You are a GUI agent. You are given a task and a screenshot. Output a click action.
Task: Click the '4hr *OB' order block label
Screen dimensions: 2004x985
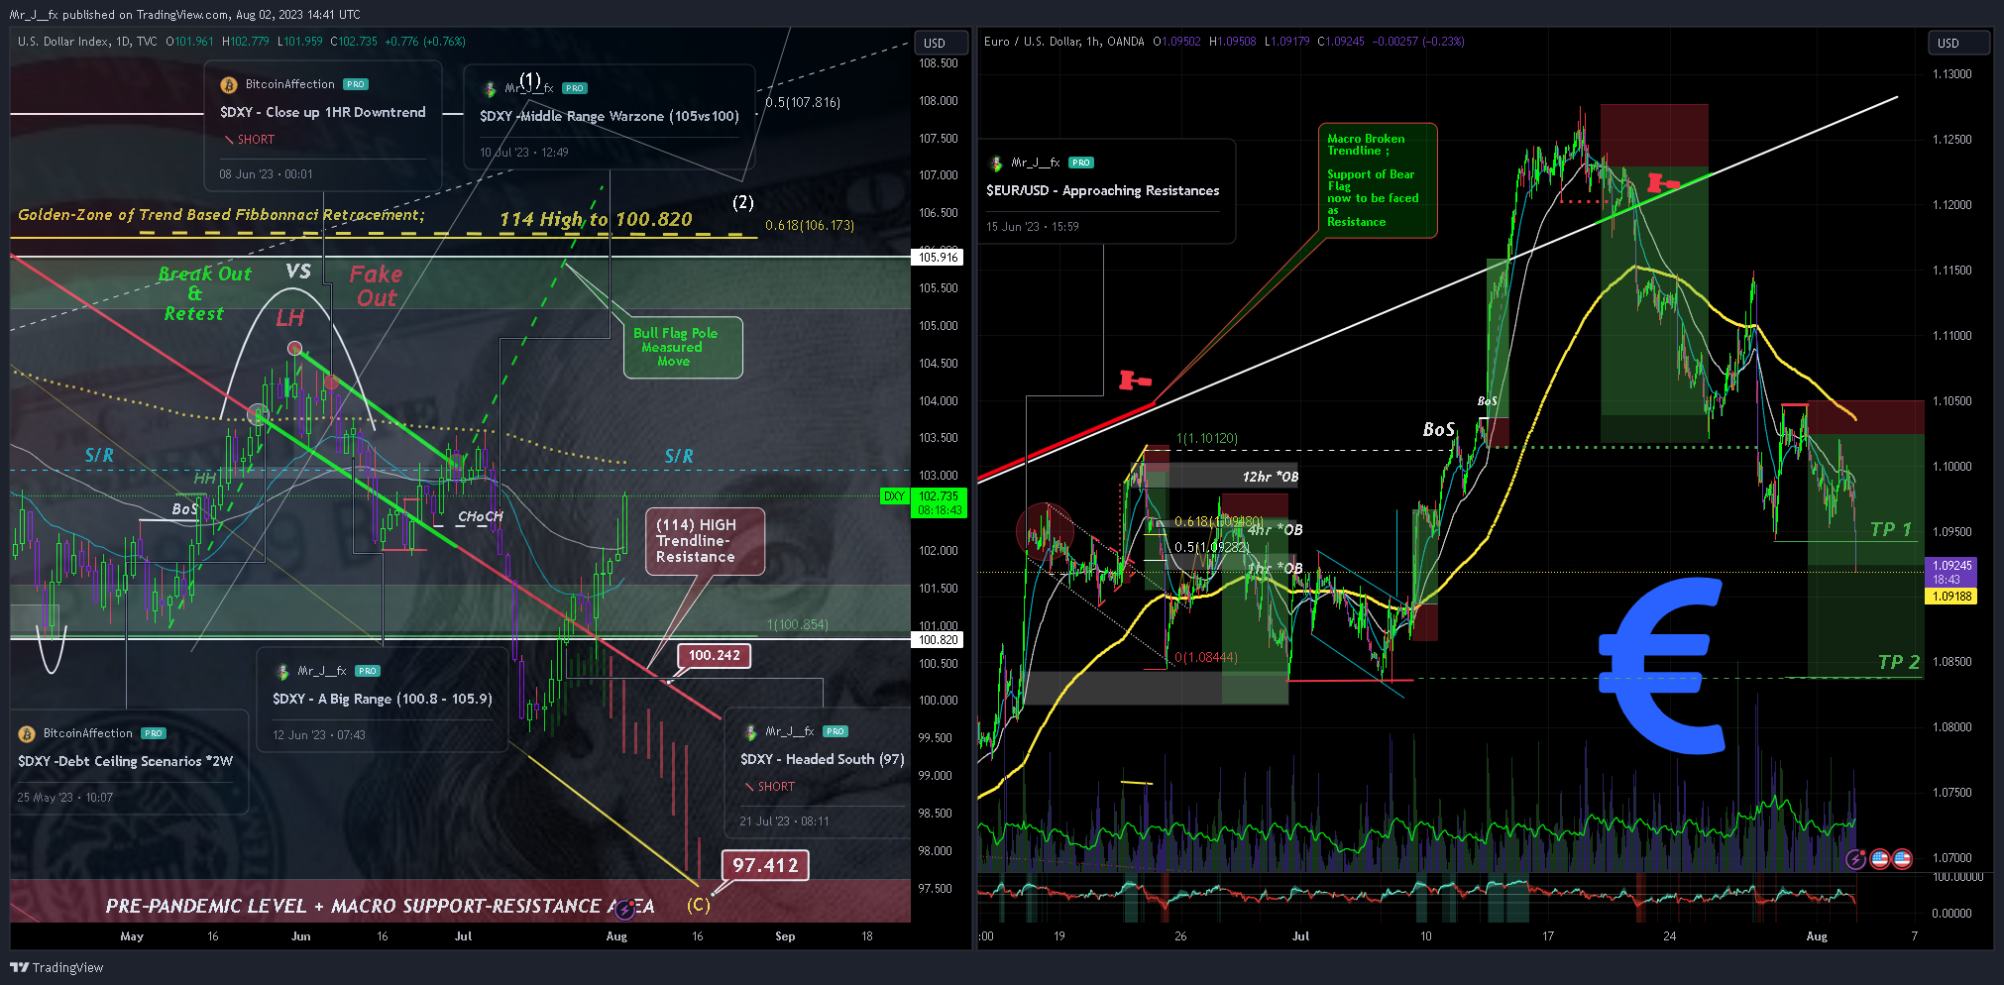click(1275, 530)
